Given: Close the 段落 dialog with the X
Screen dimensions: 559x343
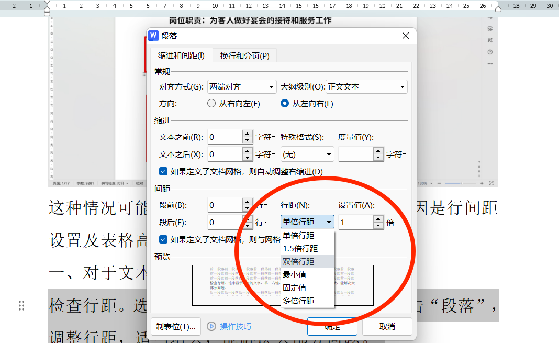Looking at the screenshot, I should click(405, 36).
